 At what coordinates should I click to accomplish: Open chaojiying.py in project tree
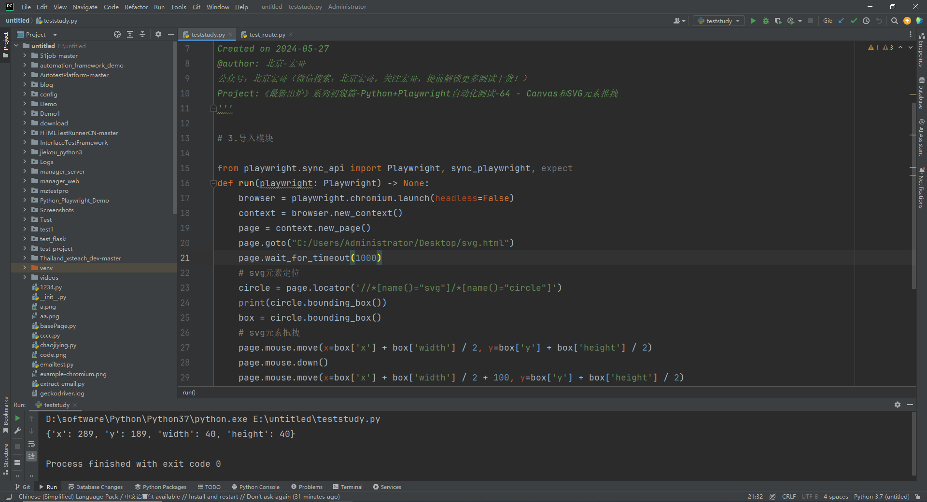58,345
